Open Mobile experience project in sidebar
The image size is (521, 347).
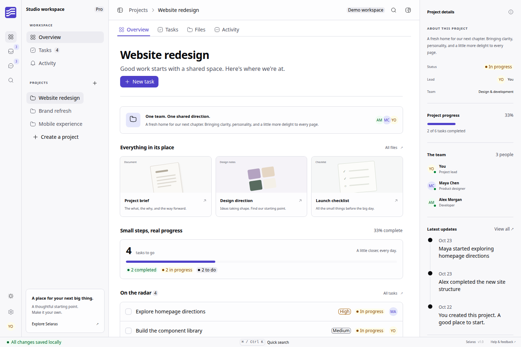(56, 124)
